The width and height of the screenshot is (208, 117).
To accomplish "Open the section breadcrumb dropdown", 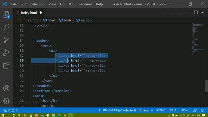I will (x=86, y=20).
